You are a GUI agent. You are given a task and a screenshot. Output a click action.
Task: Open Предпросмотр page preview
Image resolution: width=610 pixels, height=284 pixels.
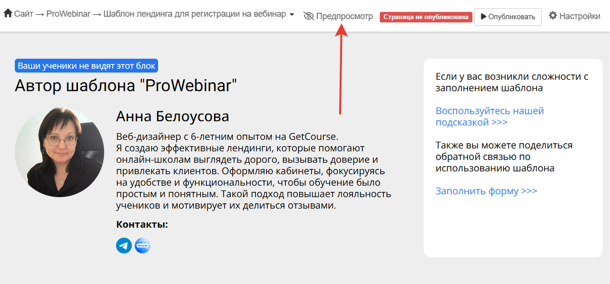[x=344, y=16]
